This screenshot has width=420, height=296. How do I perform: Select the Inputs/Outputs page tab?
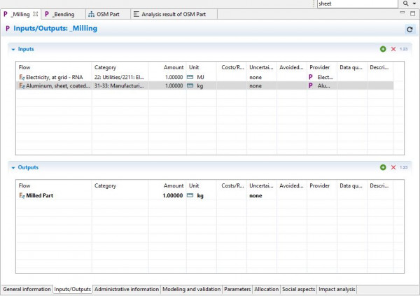pyautogui.click(x=73, y=289)
